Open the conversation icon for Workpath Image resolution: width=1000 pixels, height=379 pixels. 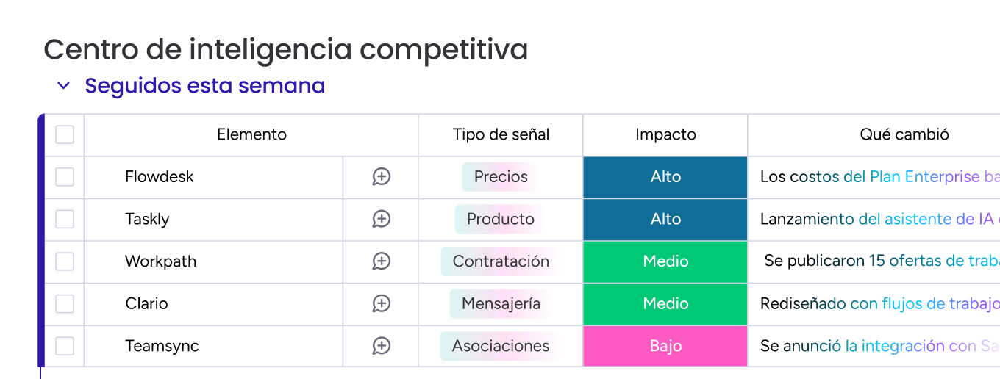381,261
